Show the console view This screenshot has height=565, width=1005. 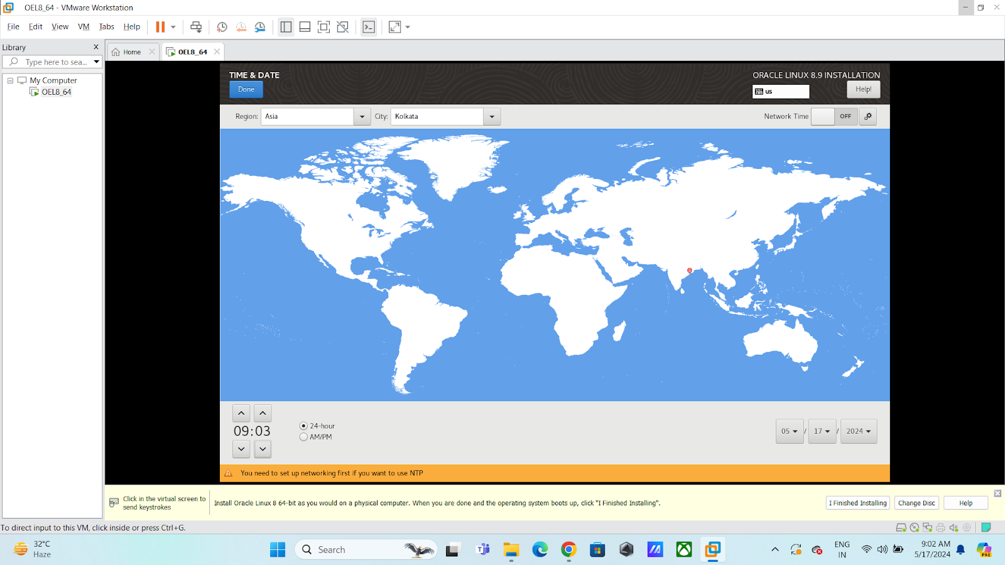click(x=369, y=27)
